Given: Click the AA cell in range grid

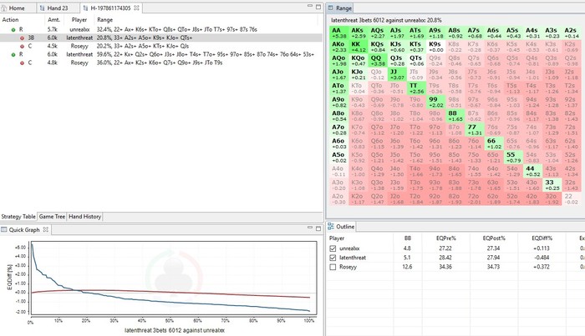Looking at the screenshot, I should [339, 33].
